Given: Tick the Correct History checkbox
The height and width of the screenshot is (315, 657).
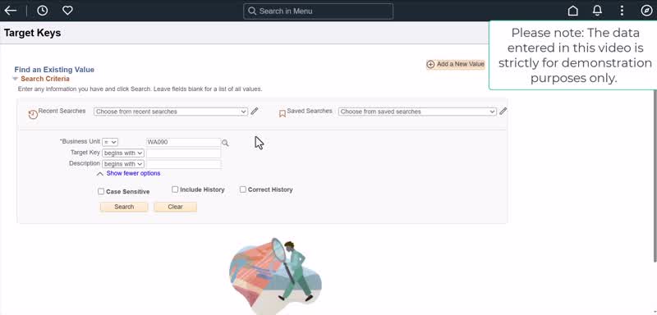Looking at the screenshot, I should [x=242, y=189].
